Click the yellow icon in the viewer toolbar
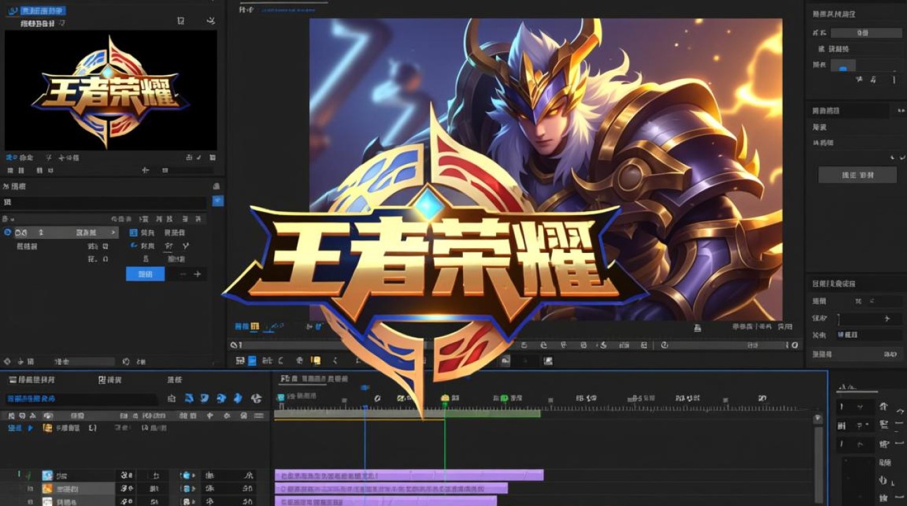The image size is (907, 506). click(x=315, y=361)
